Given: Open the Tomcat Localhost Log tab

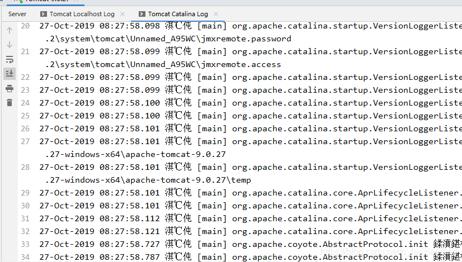Looking at the screenshot, I should [x=82, y=14].
